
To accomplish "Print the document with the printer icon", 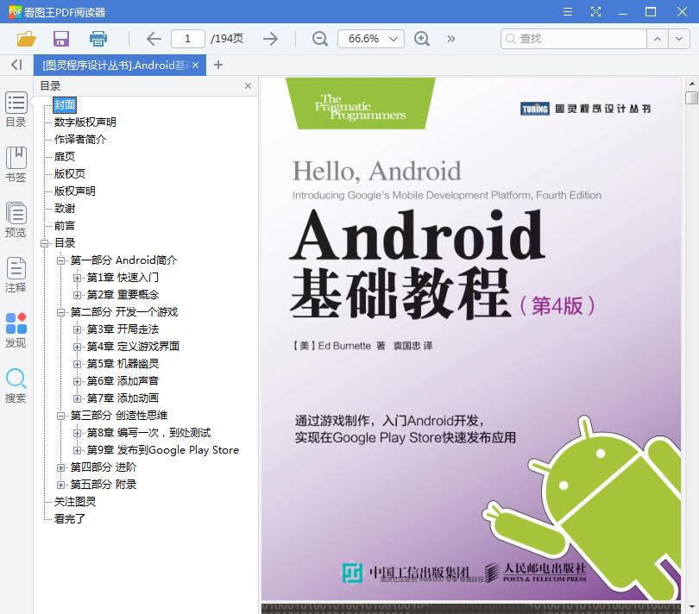I will [98, 39].
